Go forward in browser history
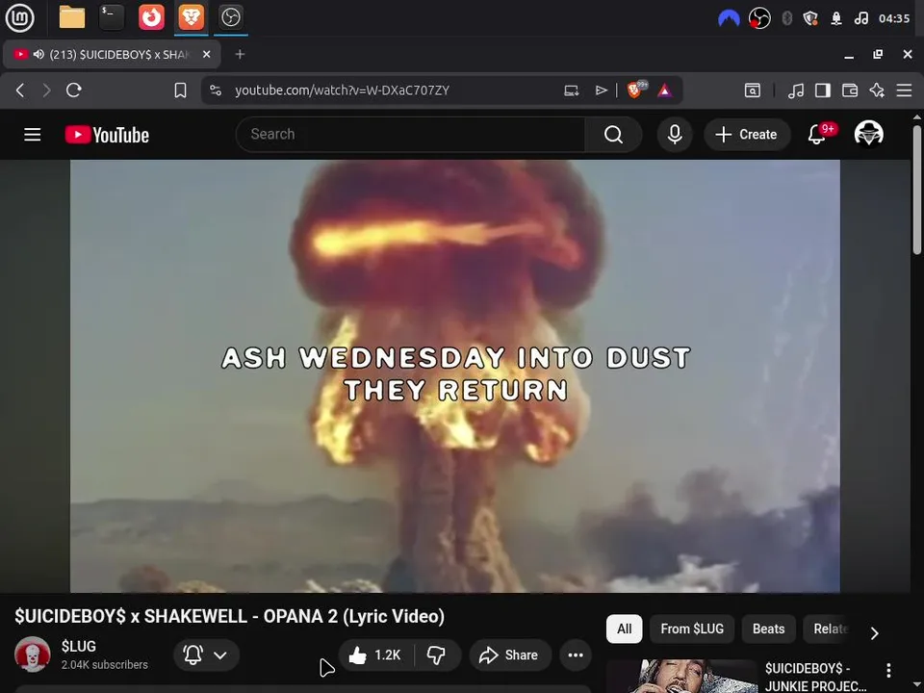This screenshot has width=924, height=693. coord(46,90)
